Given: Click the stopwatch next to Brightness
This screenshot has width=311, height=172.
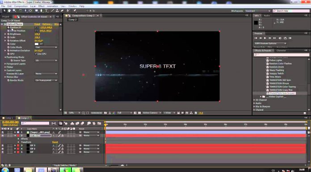Looking at the screenshot, I should tap(8, 34).
